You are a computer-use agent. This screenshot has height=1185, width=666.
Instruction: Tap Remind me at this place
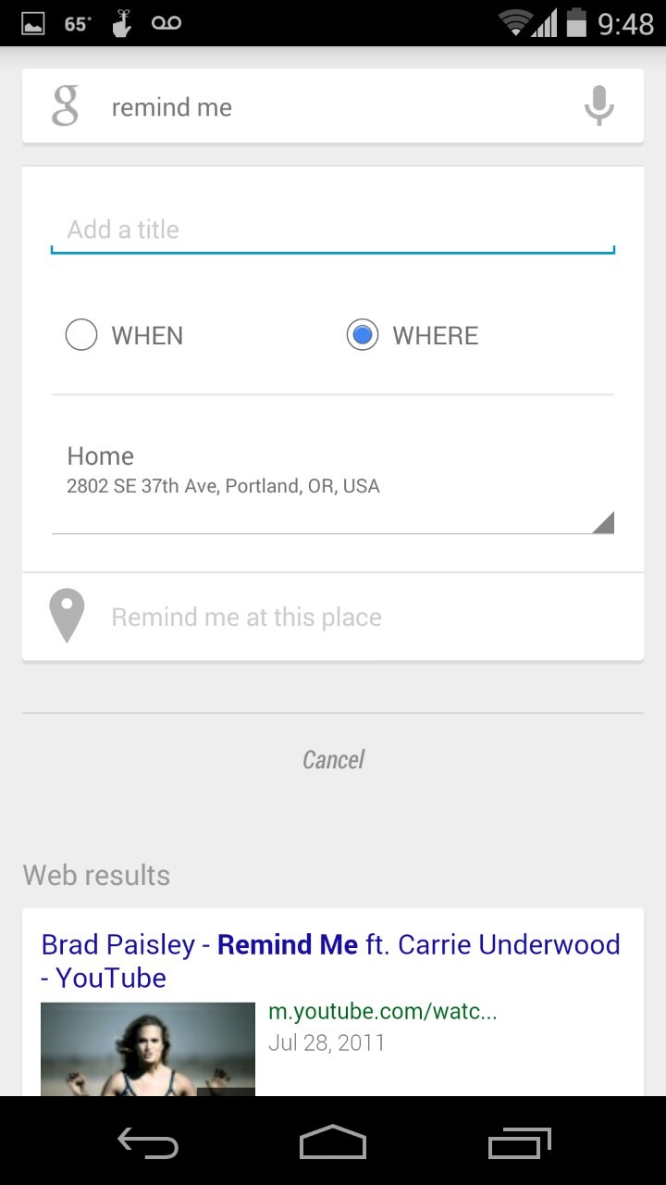point(246,617)
